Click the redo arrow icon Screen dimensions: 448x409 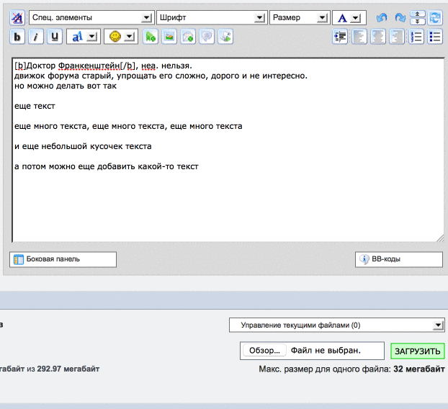click(x=400, y=17)
